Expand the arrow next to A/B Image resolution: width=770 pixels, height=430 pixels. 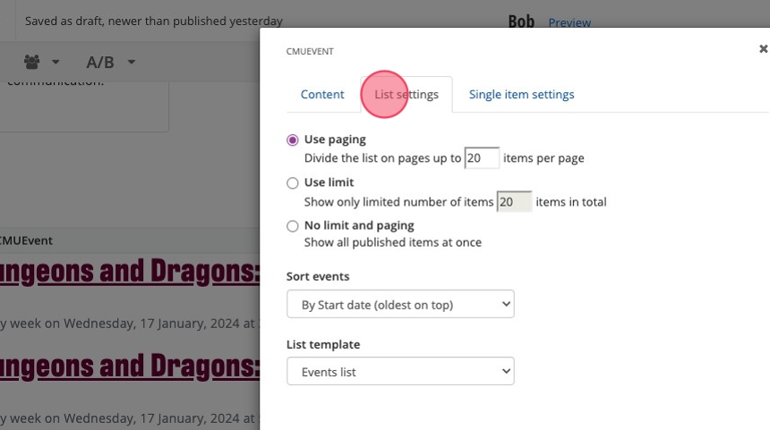(132, 63)
